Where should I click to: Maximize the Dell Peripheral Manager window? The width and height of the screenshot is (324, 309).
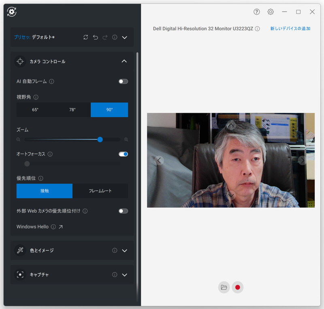click(298, 12)
